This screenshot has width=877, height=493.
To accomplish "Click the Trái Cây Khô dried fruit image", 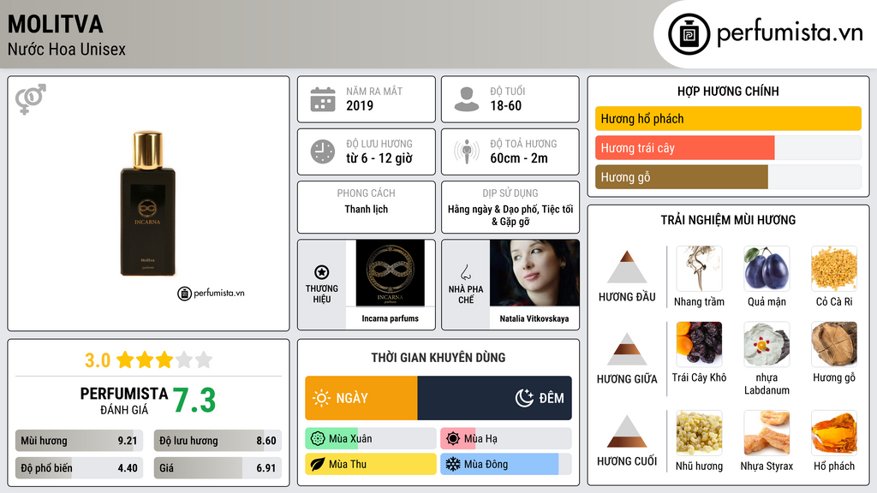I will (x=699, y=344).
